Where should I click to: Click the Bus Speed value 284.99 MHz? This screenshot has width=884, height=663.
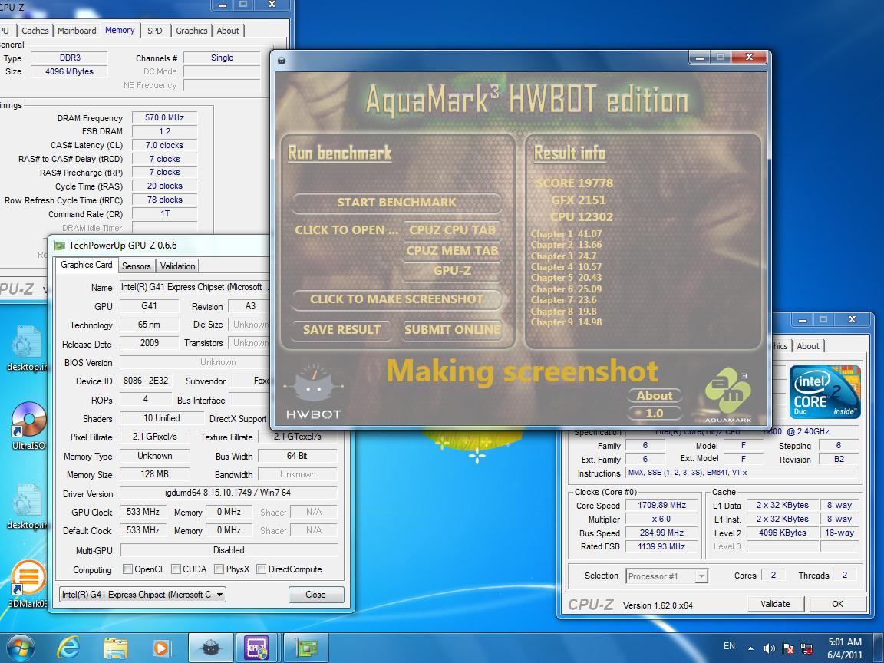pos(662,533)
